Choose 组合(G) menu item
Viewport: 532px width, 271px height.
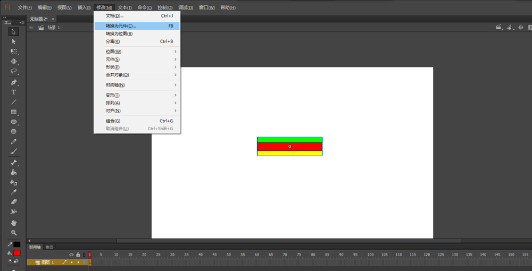[137, 121]
